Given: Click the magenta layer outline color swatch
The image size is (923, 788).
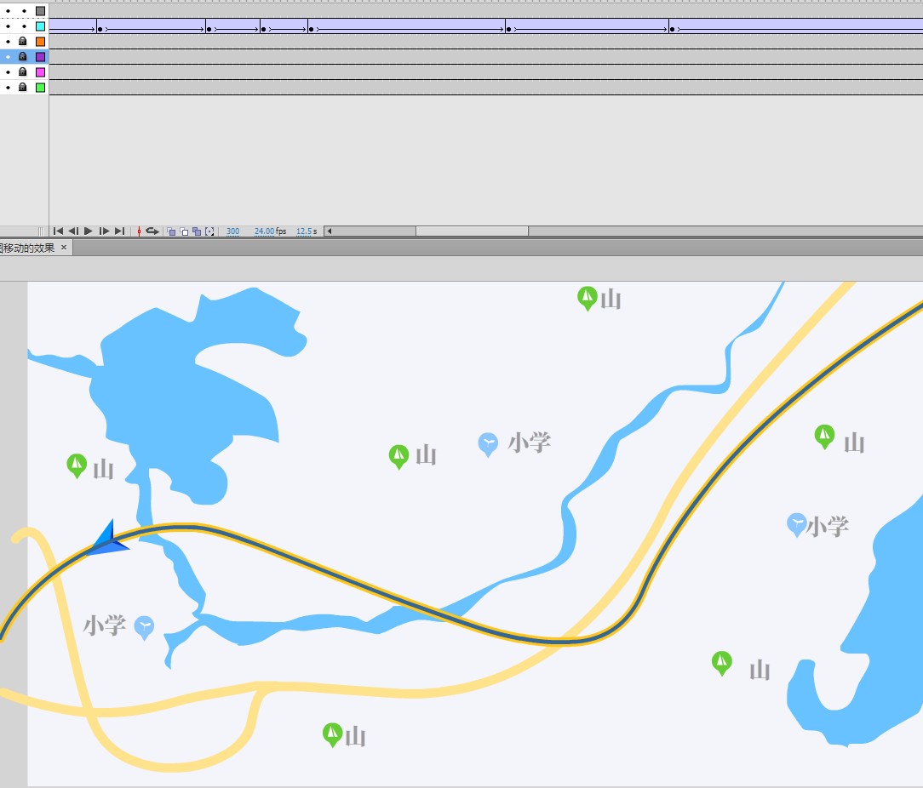Looking at the screenshot, I should pos(40,72).
